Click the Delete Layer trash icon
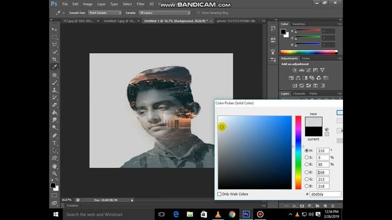 click(333, 206)
